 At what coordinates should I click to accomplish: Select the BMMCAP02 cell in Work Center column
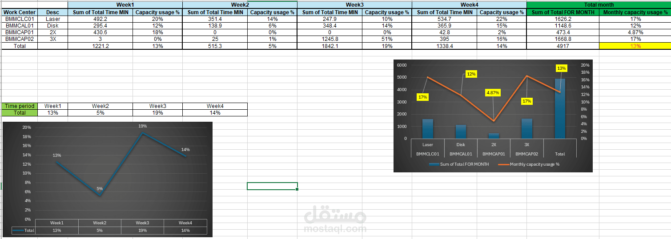tap(20, 39)
